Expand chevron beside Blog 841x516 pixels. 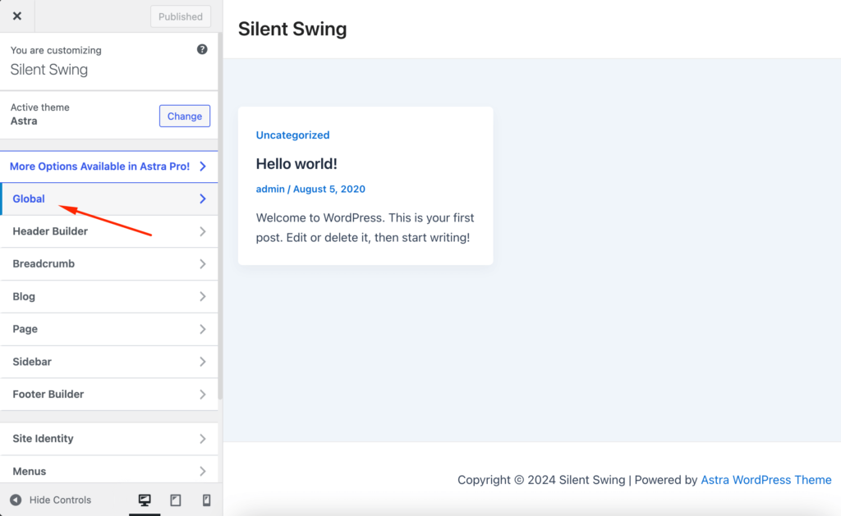[x=203, y=296]
